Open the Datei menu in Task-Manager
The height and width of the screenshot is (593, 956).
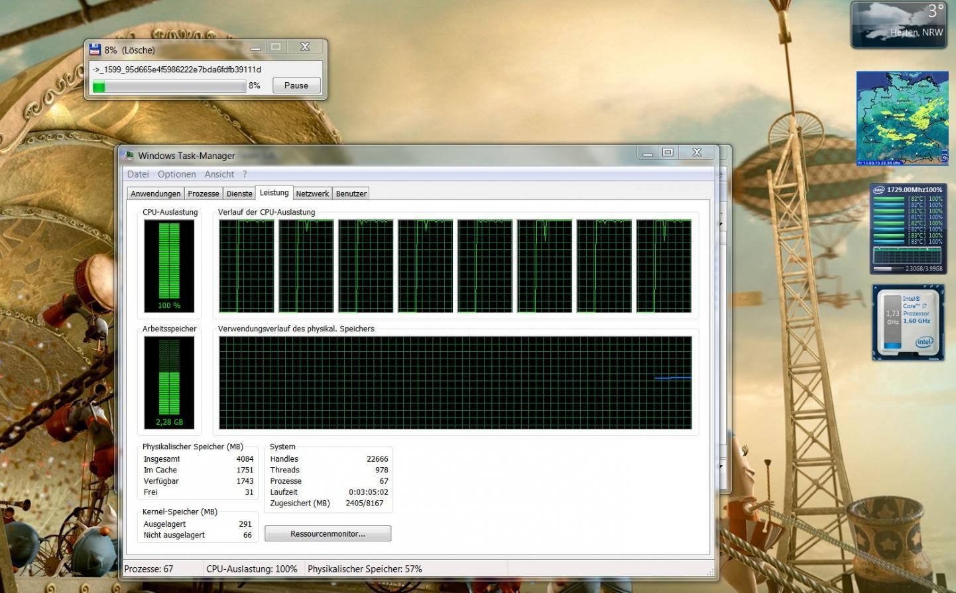pyautogui.click(x=138, y=174)
